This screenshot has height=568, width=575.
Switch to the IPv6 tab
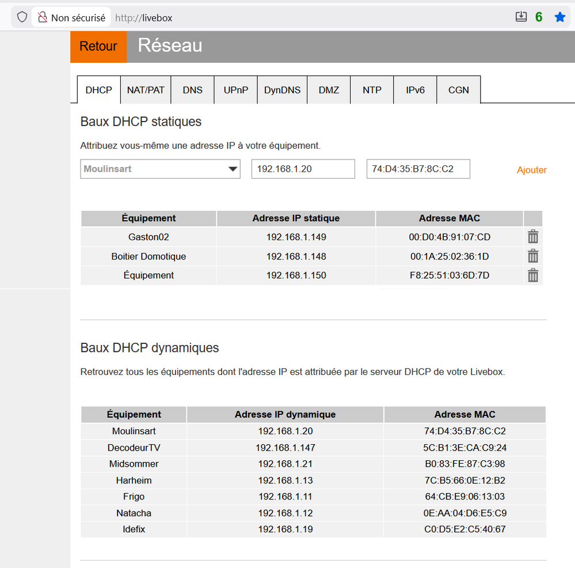(x=415, y=90)
